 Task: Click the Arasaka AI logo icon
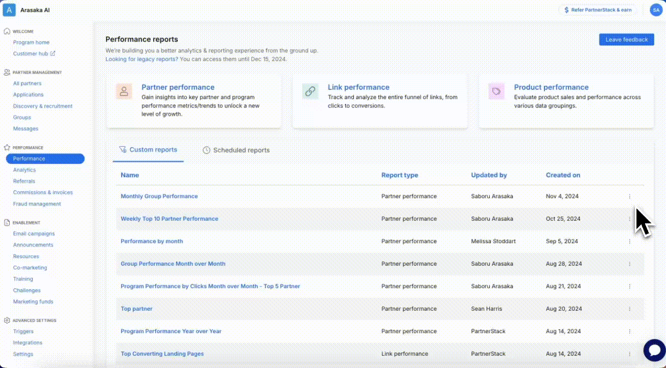[9, 10]
